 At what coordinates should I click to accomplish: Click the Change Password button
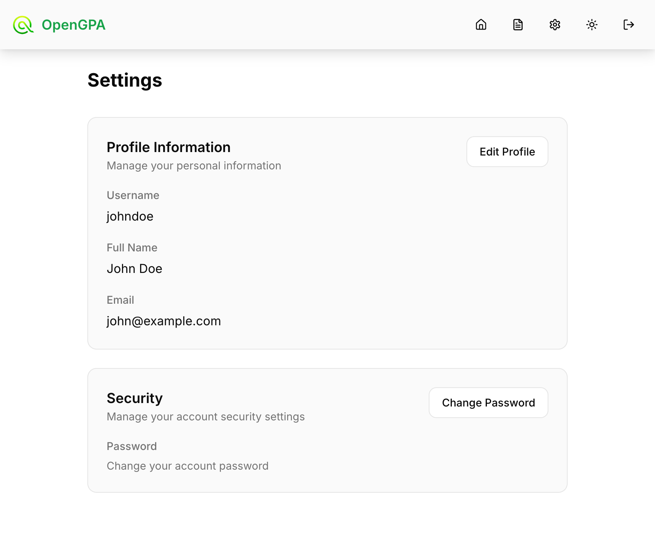(488, 403)
